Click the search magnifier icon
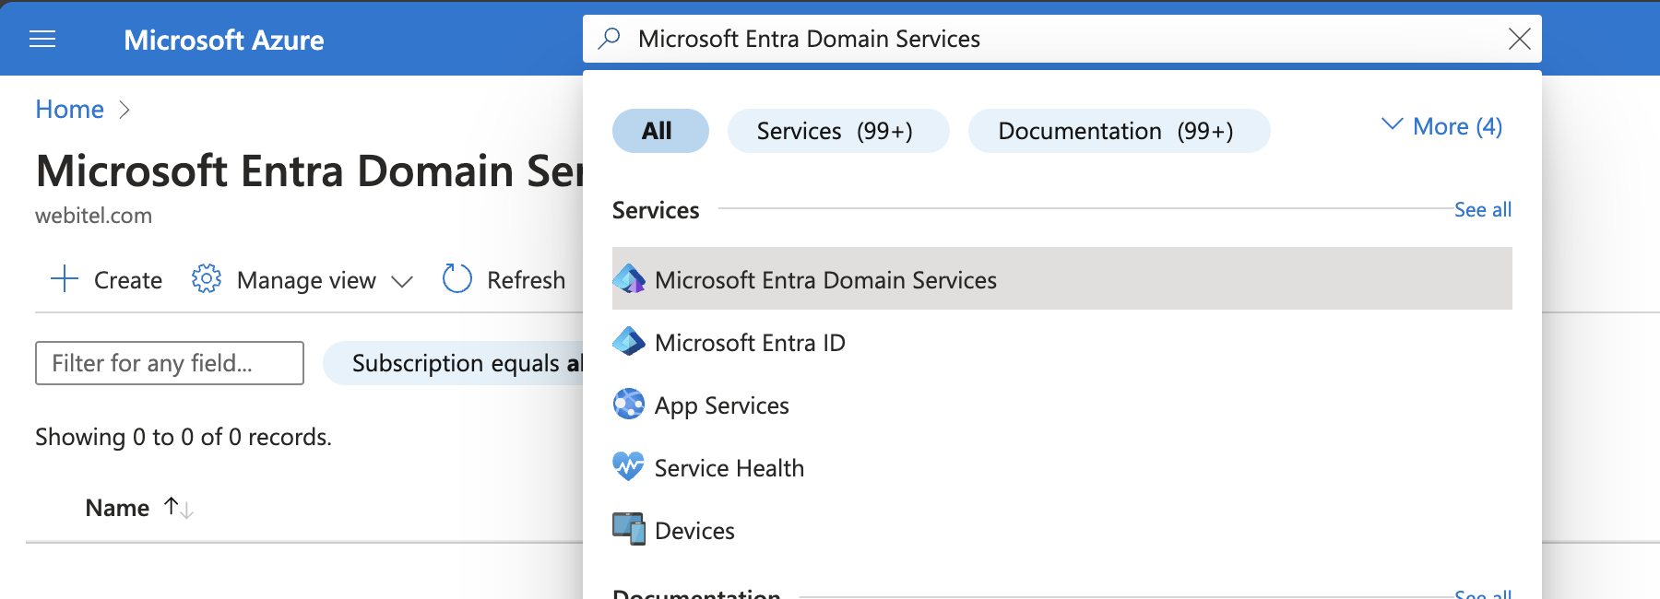1660x599 pixels. [x=609, y=39]
